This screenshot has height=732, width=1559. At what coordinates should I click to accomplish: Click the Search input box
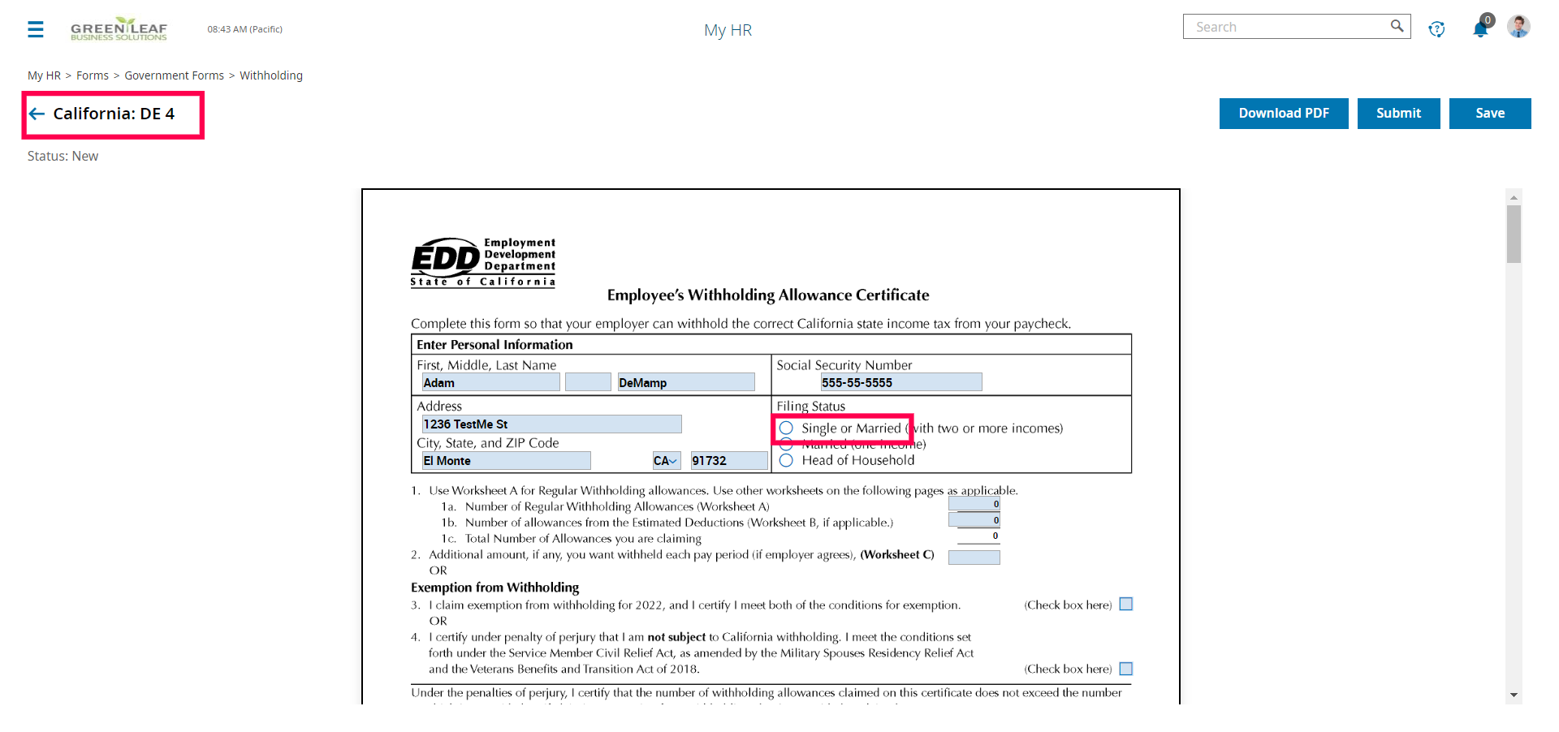1296,27
